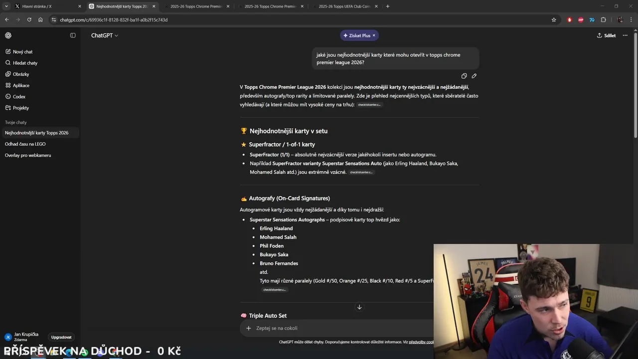Open Hledat chaty search

click(40, 63)
